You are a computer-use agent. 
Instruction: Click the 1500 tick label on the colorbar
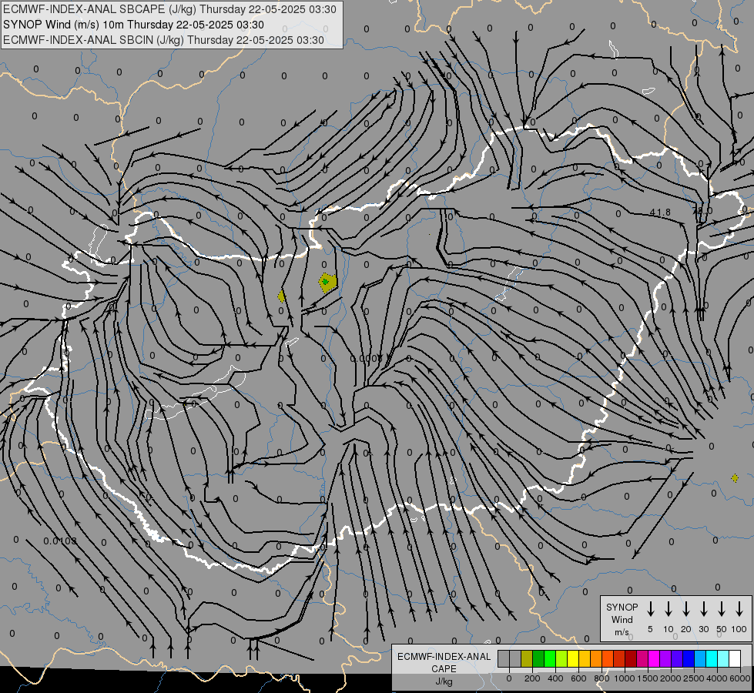[x=648, y=678]
